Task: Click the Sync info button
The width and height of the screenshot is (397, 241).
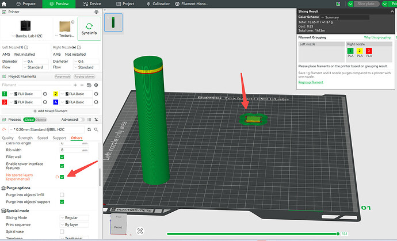Action: tap(89, 29)
